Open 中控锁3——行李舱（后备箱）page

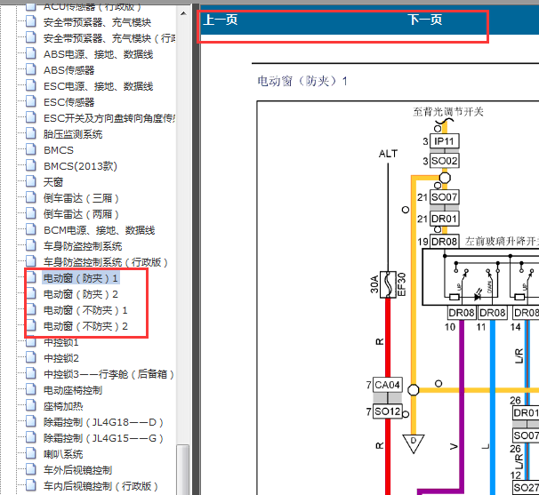tap(109, 374)
